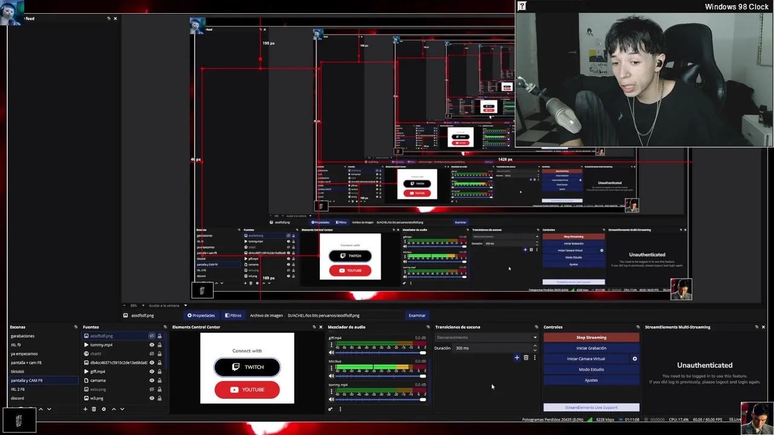Show the hidden assdfsdf.png source
Viewport: 774px width, 435px height.
tap(152, 336)
